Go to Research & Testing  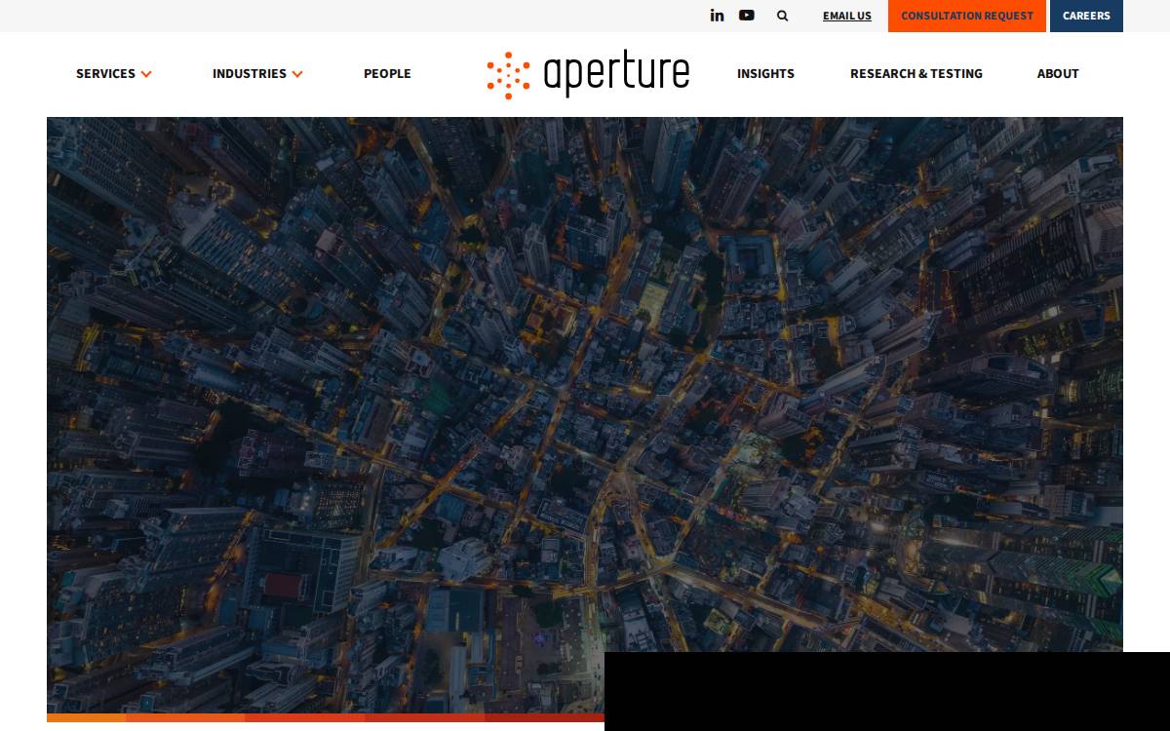(916, 74)
